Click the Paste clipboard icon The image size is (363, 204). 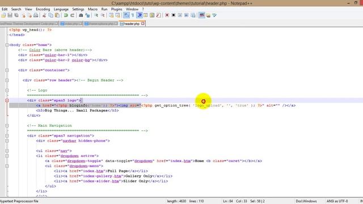pos(57,15)
